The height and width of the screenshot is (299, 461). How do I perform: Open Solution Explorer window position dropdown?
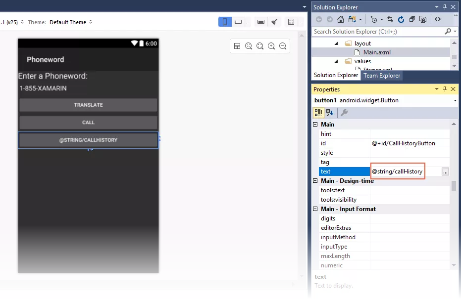437,7
